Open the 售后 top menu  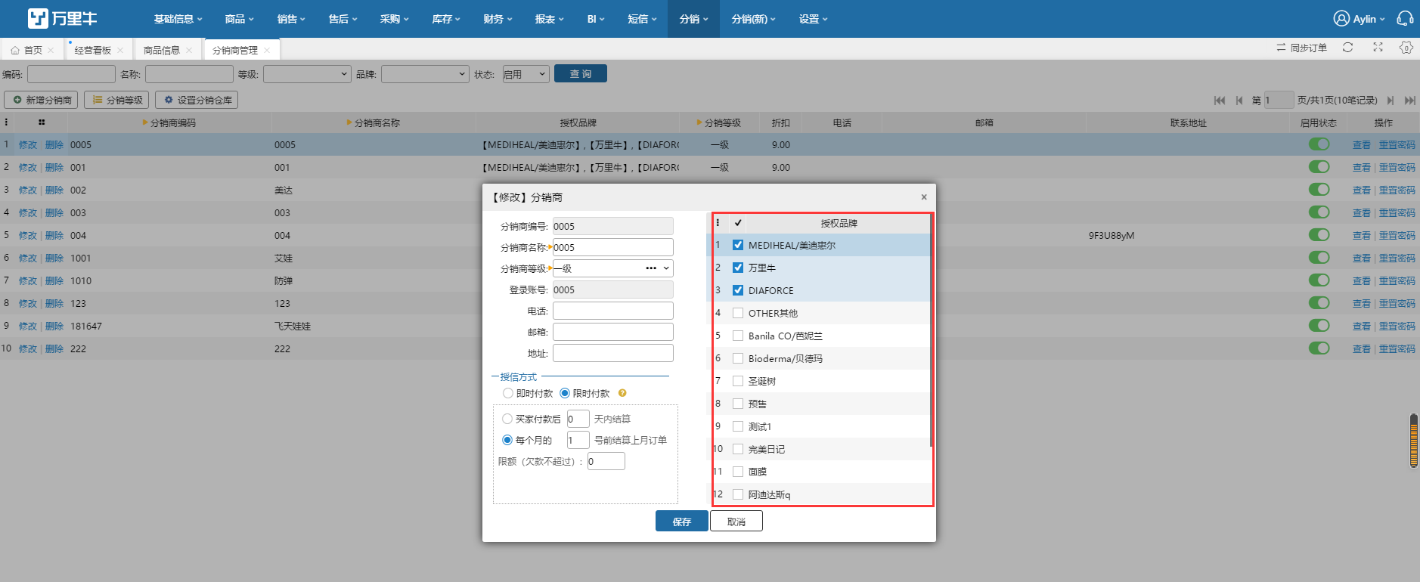tap(343, 19)
